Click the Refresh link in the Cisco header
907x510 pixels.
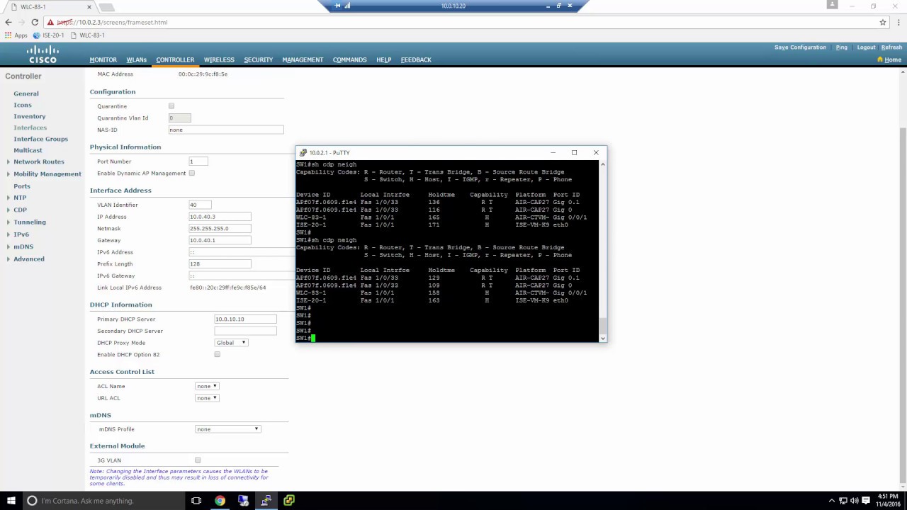891,47
